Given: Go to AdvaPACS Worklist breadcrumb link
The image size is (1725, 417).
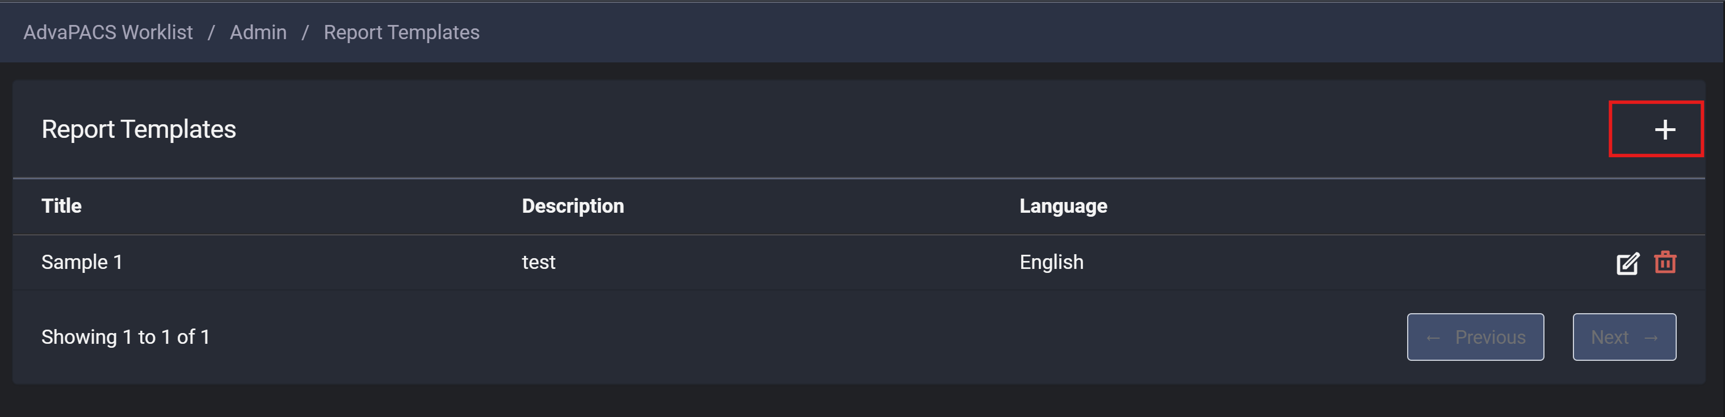Looking at the screenshot, I should tap(108, 32).
